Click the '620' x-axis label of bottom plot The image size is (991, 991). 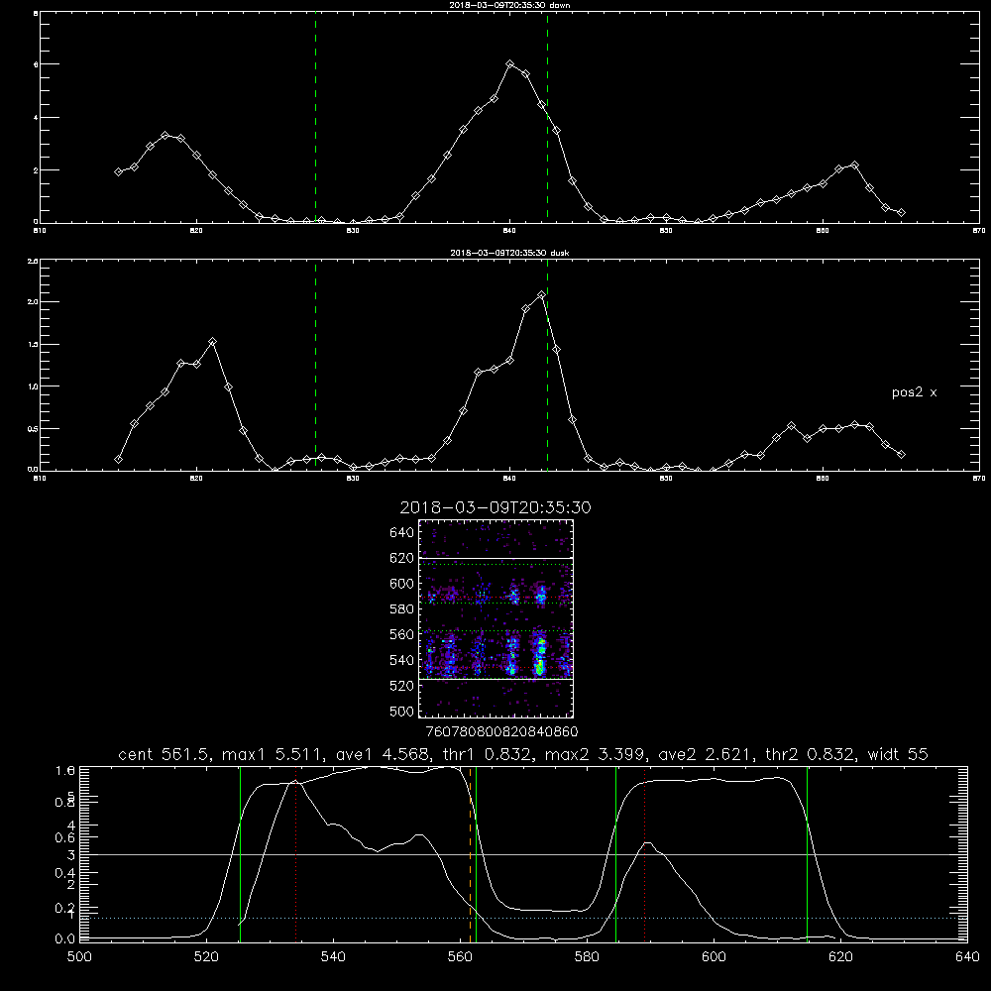[x=841, y=957]
